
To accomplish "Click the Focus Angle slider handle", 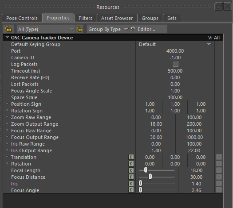I will pyautogui.click(x=140, y=190).
